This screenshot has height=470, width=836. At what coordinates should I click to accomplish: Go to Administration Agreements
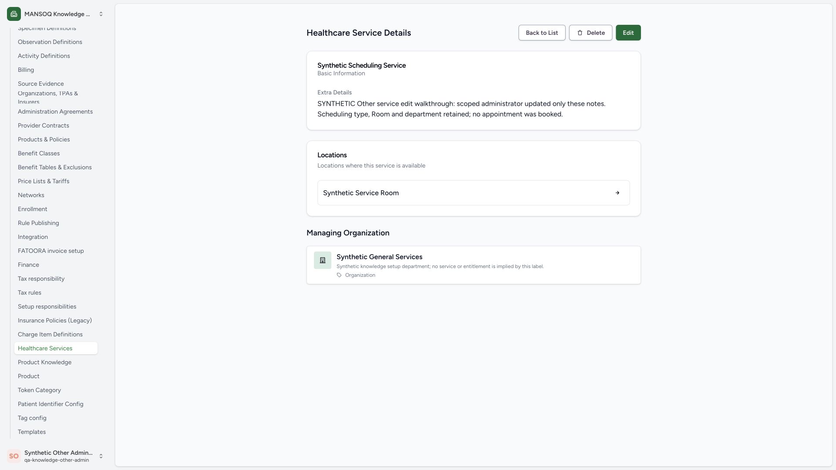pos(55,111)
